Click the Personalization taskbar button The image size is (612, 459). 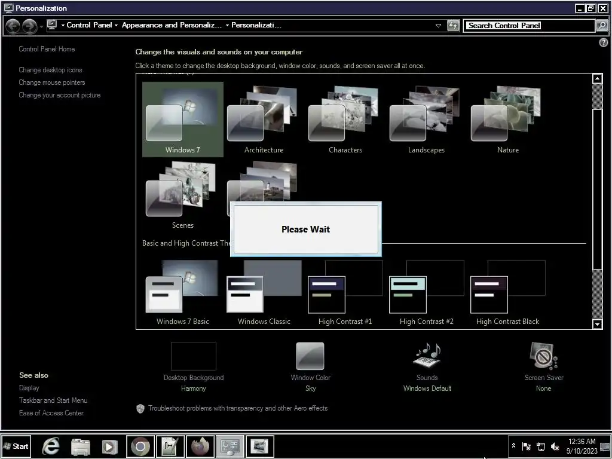click(230, 446)
